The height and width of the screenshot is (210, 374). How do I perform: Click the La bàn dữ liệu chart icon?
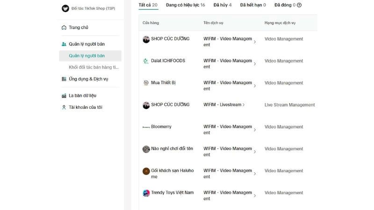tap(64, 96)
